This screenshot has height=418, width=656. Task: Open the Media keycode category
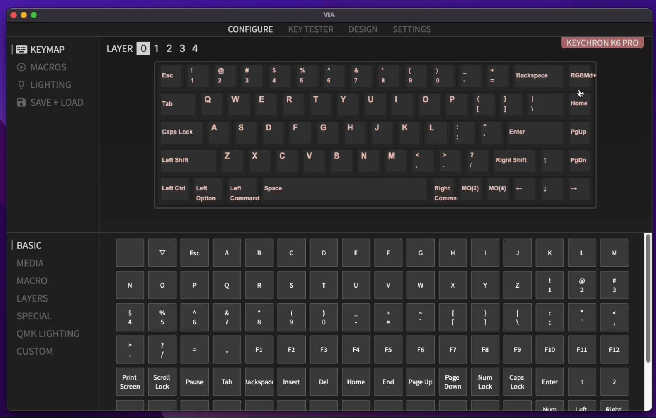coord(30,263)
